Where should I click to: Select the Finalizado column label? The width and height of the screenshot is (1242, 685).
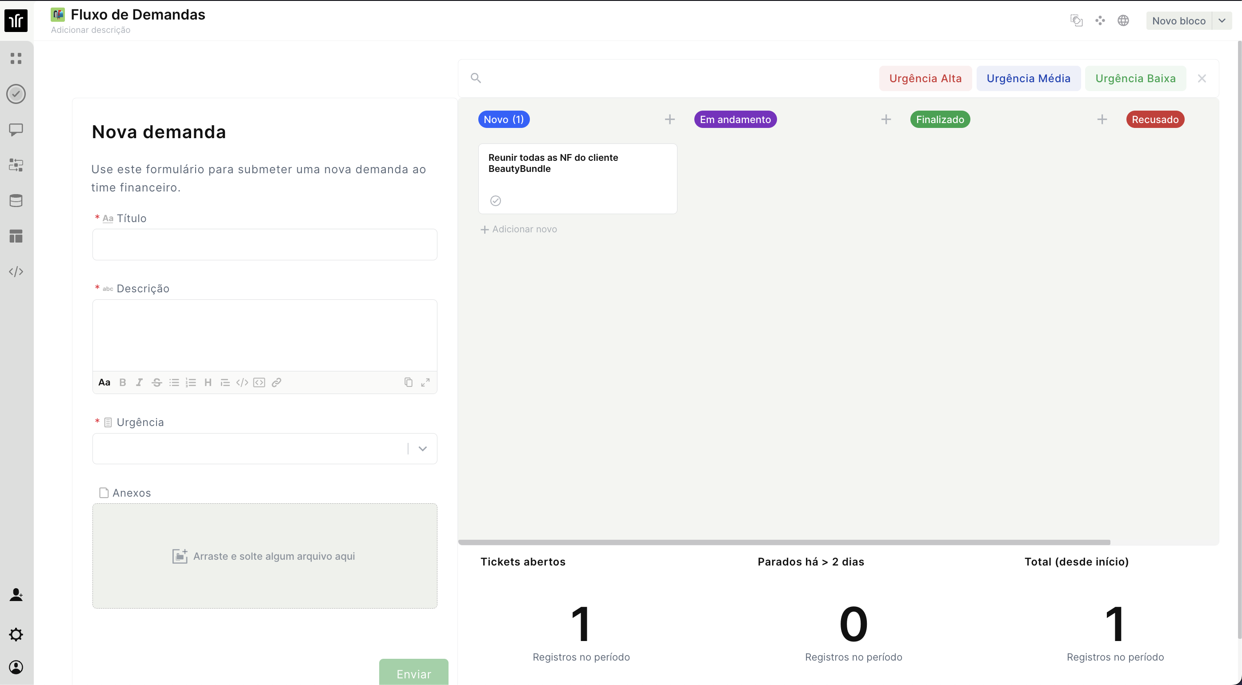(940, 119)
